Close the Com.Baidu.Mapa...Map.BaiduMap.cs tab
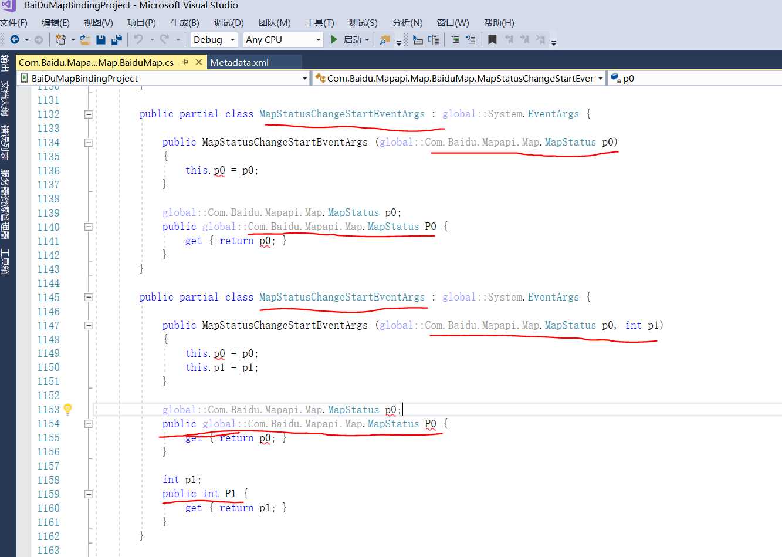 click(199, 62)
